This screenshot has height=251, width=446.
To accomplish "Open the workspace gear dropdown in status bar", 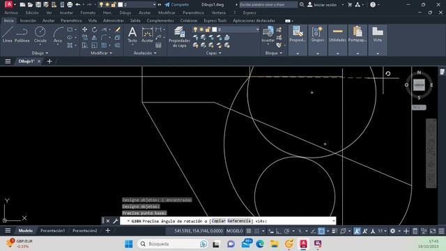I will coord(399,231).
